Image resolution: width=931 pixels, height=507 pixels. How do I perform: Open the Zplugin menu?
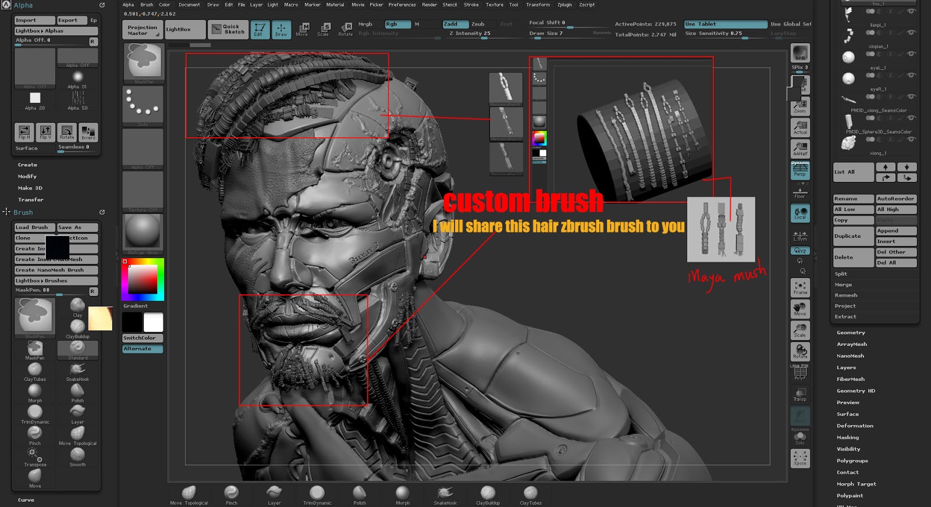coord(564,5)
